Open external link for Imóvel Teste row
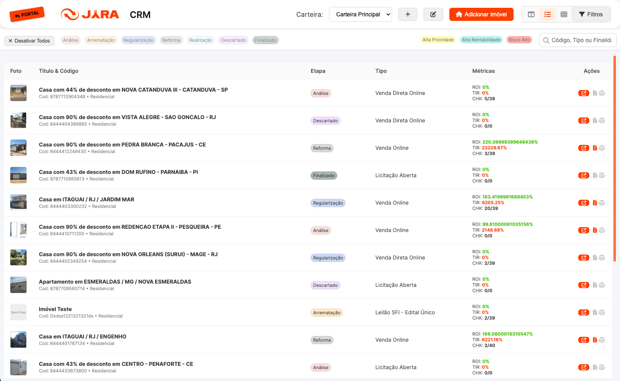The image size is (620, 381). point(584,312)
